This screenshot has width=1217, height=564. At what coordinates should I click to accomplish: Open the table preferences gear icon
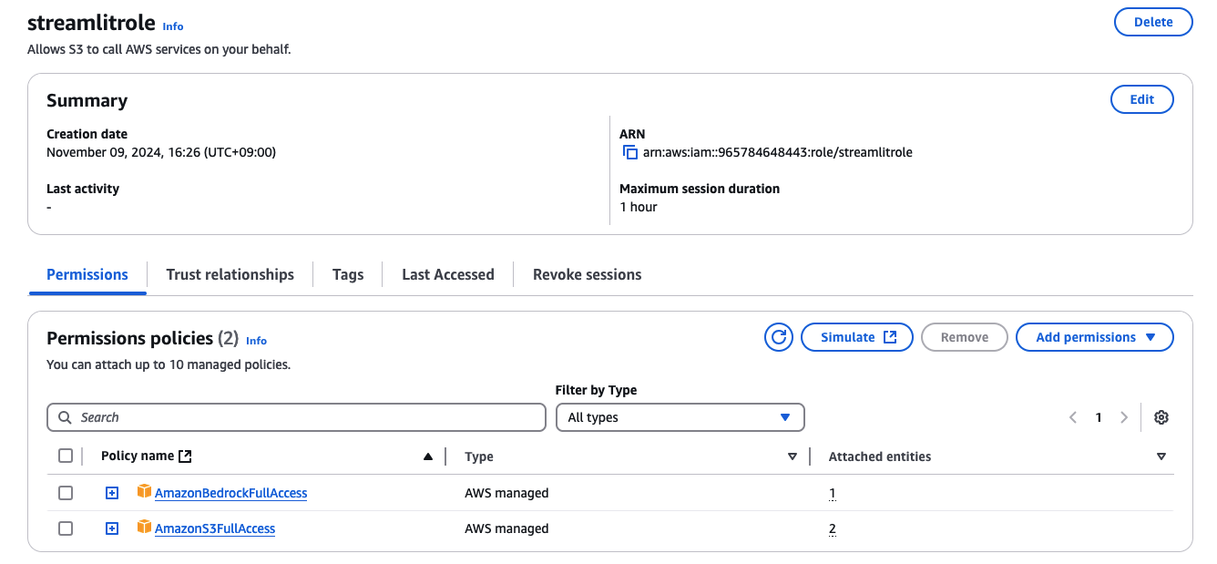click(x=1161, y=417)
